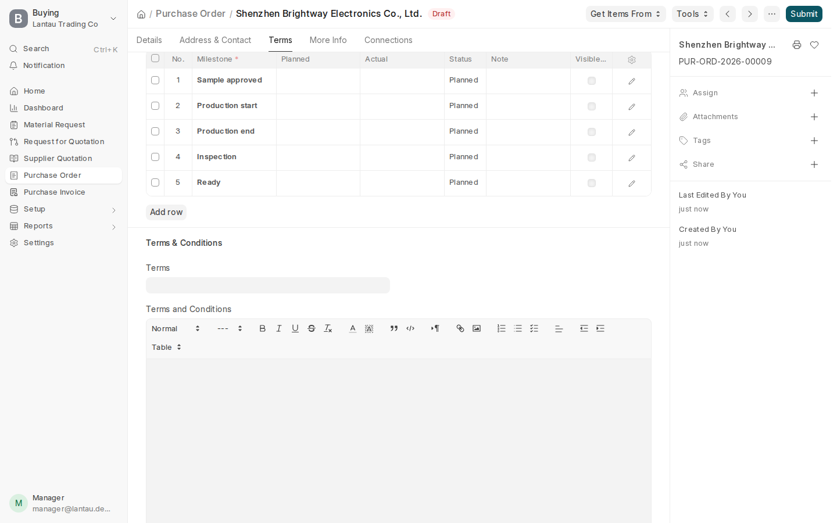Edit the Sample approved milestone row

point(632,81)
